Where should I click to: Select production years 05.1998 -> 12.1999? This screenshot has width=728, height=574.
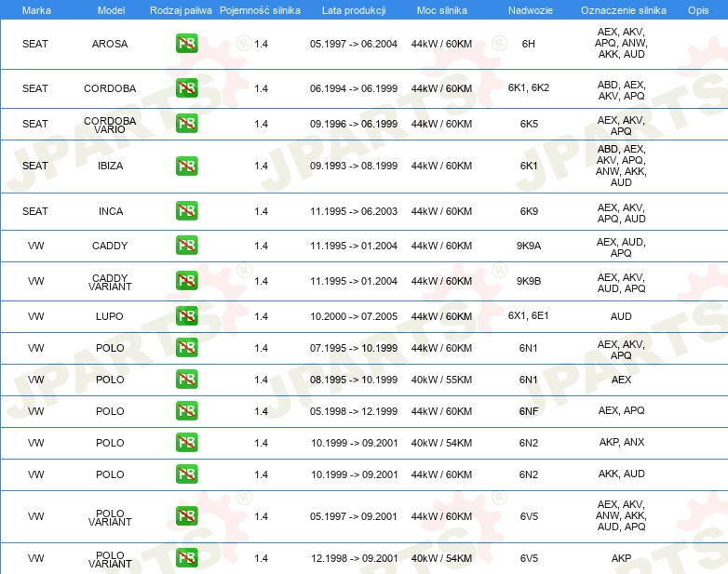click(x=354, y=411)
